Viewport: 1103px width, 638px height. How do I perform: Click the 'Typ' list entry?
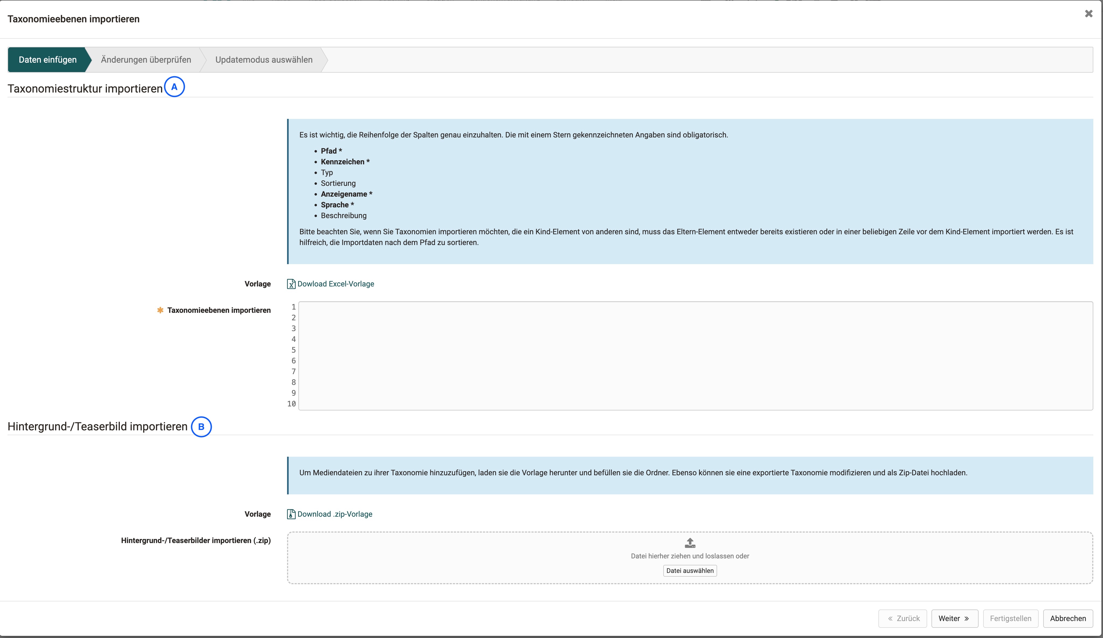[x=327, y=173]
